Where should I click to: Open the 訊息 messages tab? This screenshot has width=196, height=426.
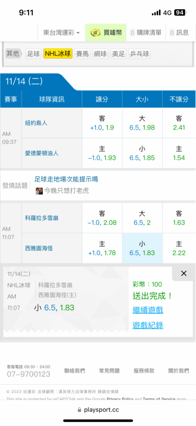tap(179, 33)
